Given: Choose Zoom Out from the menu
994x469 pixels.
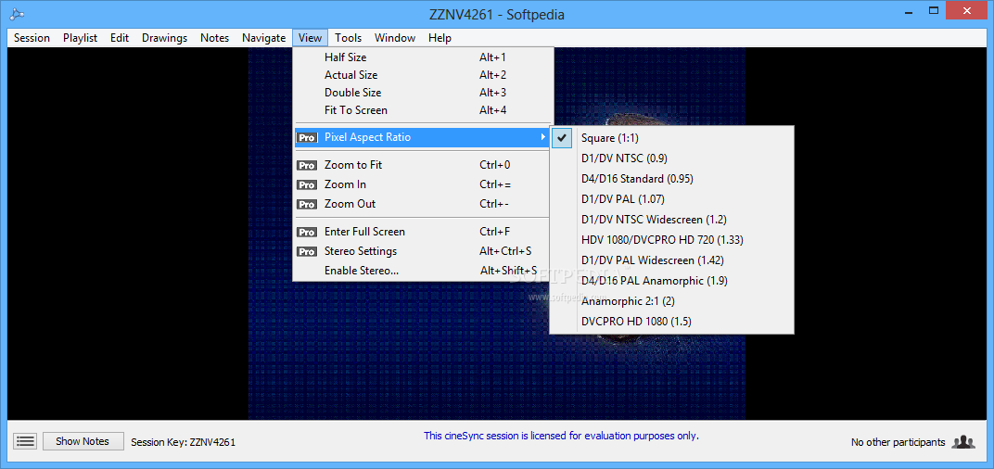Looking at the screenshot, I should point(423,204).
